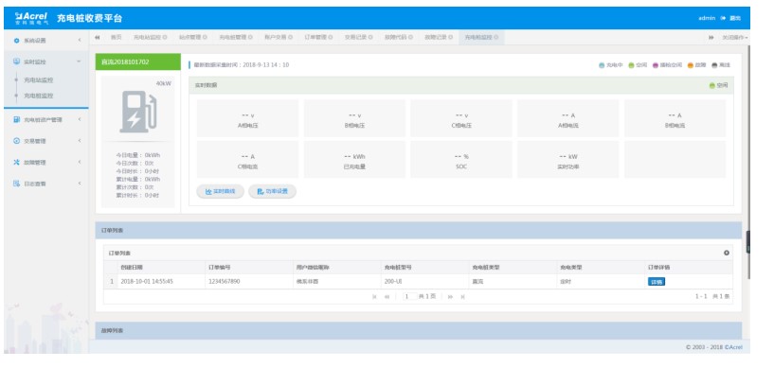This screenshot has height=368, width=774.
Task: Click the charging pile station icon
Action: click(x=137, y=112)
